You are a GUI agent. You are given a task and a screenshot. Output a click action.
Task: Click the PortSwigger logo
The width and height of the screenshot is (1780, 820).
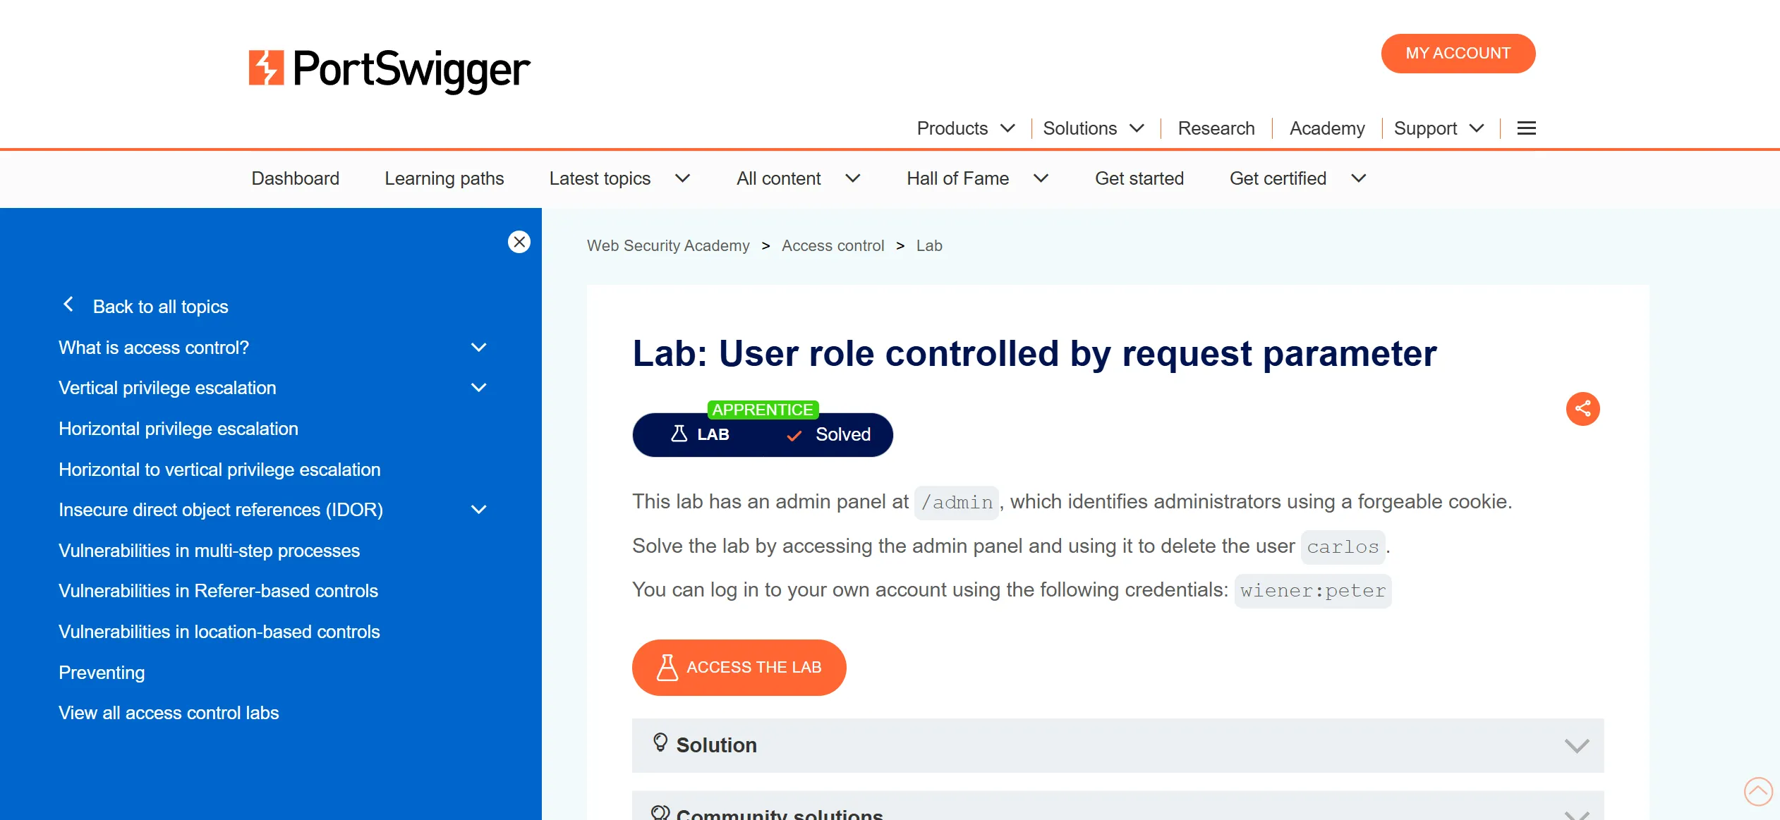point(389,69)
